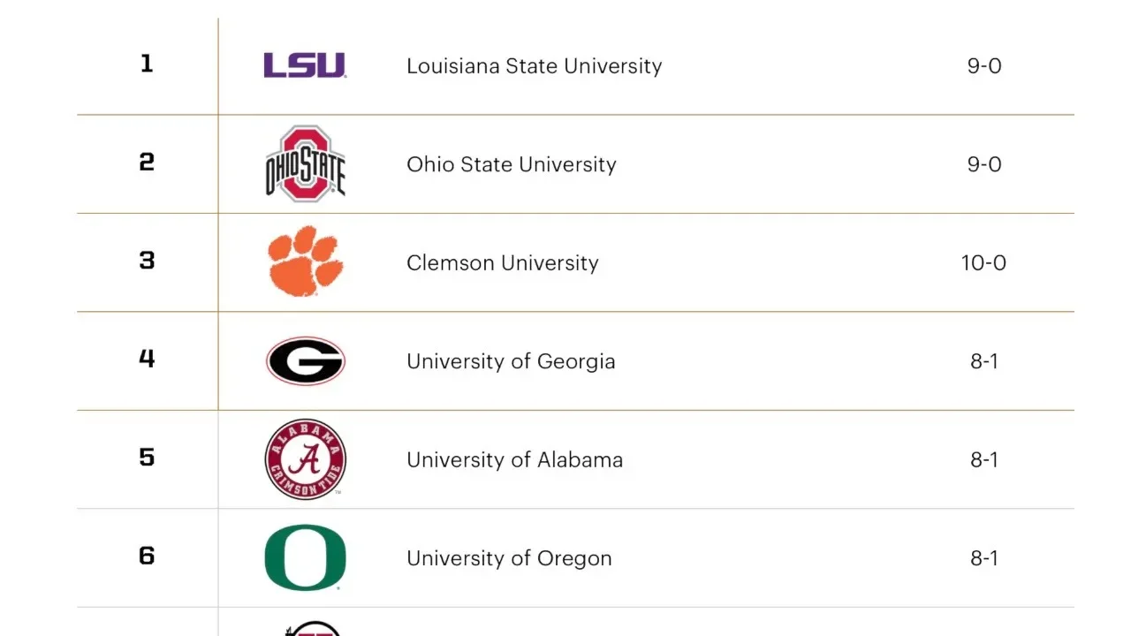Select Clemson University team name
This screenshot has width=1131, height=636.
tap(503, 263)
